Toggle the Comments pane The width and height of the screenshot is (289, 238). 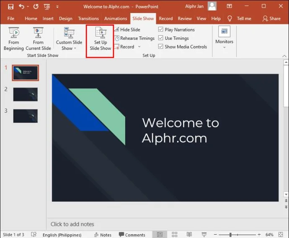click(132, 235)
